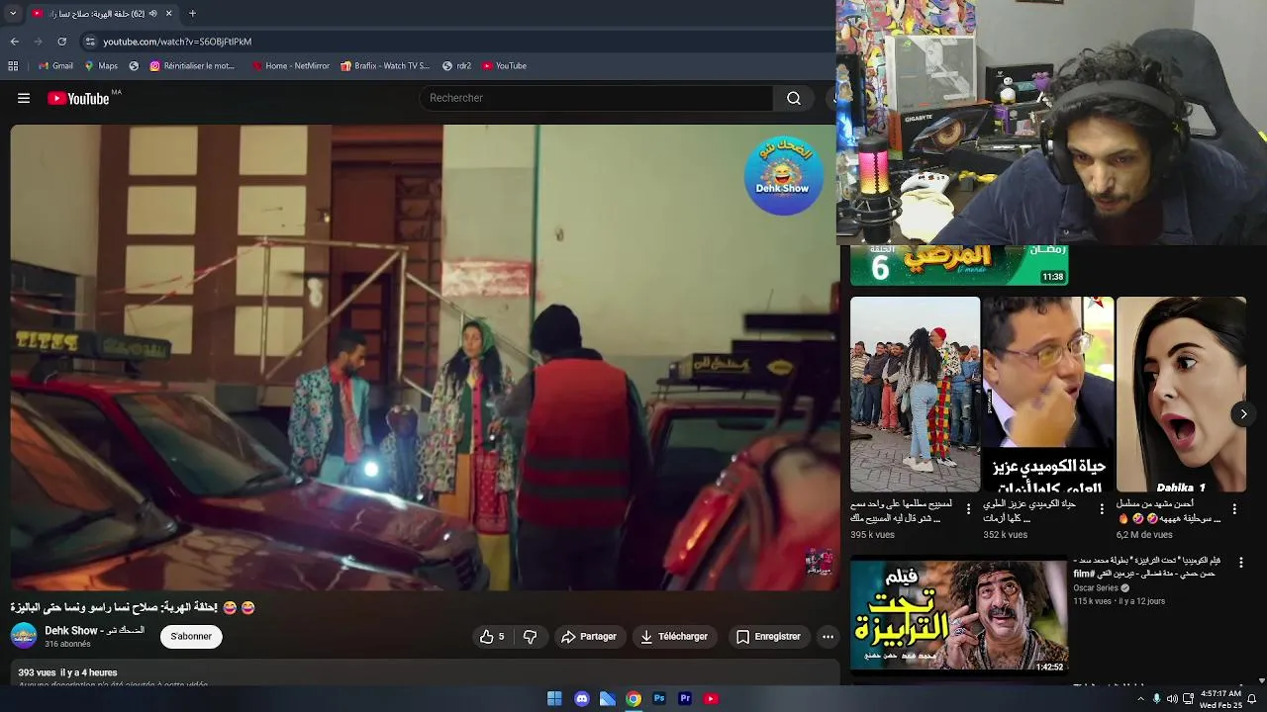Image resolution: width=1267 pixels, height=712 pixels.
Task: Focus the Rechercher search field
Action: 597,98
